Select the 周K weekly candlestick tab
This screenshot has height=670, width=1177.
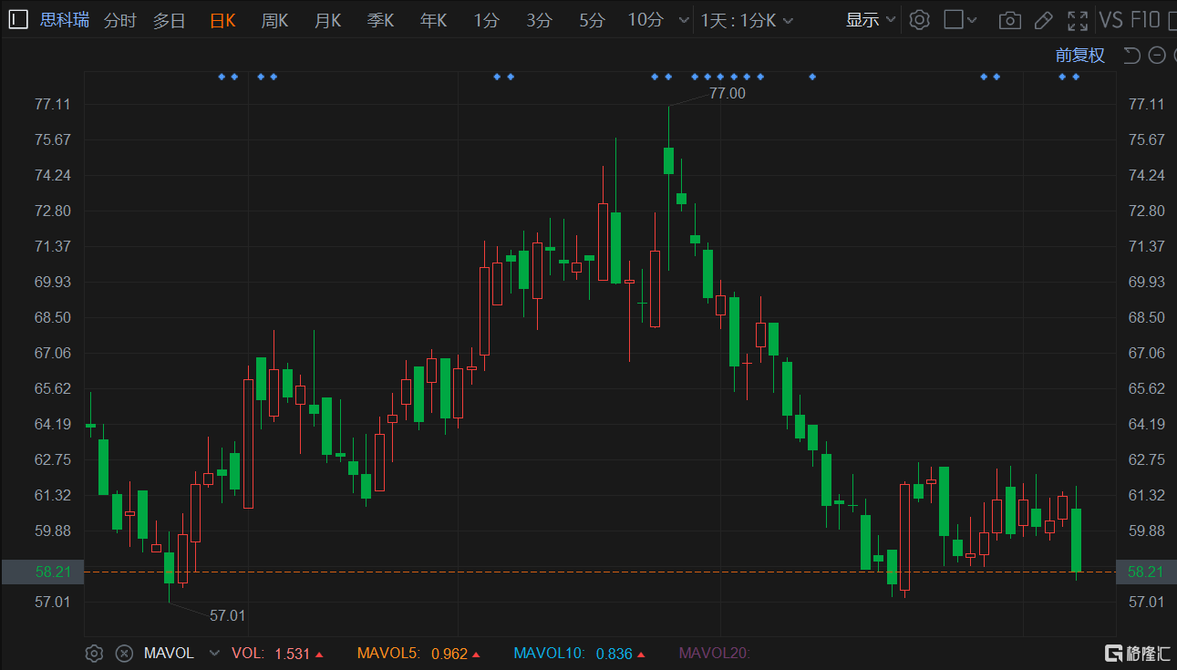(275, 20)
